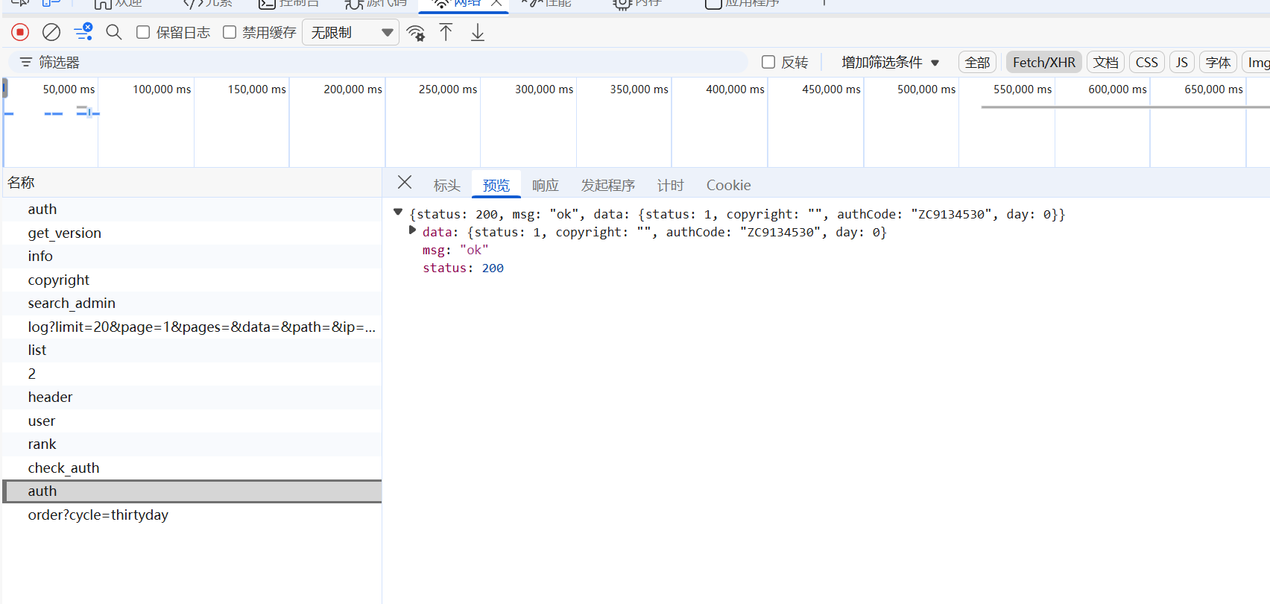The height and width of the screenshot is (604, 1270).
Task: Click the filter toggle icon
Action: [x=83, y=32]
